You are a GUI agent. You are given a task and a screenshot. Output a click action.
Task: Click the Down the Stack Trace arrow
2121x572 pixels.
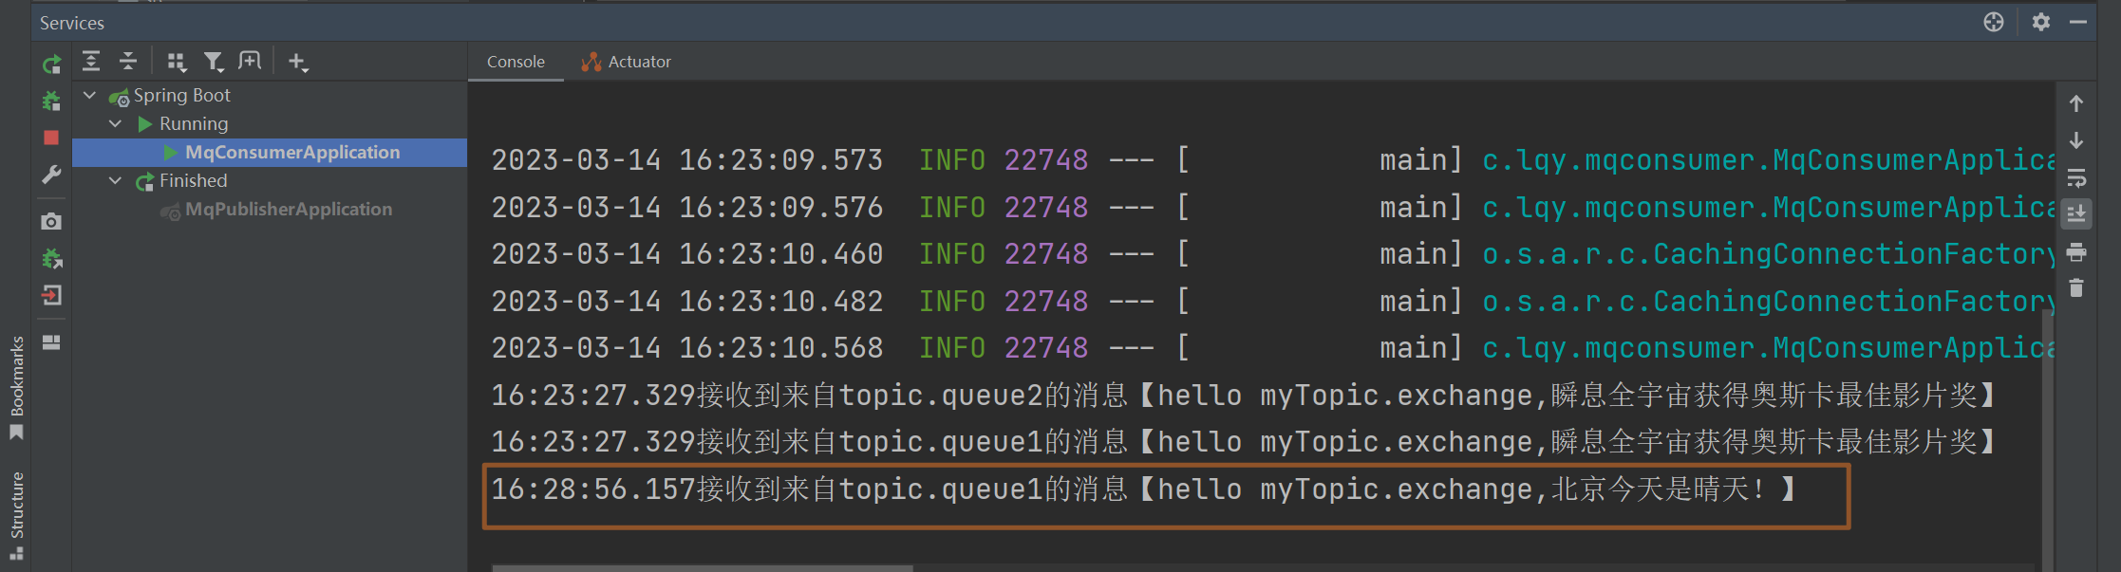coord(2076,140)
